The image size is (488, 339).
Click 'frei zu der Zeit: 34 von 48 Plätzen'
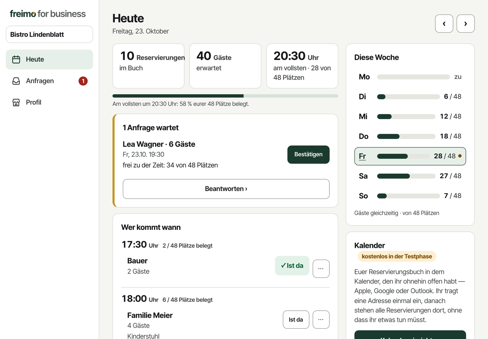(x=170, y=165)
